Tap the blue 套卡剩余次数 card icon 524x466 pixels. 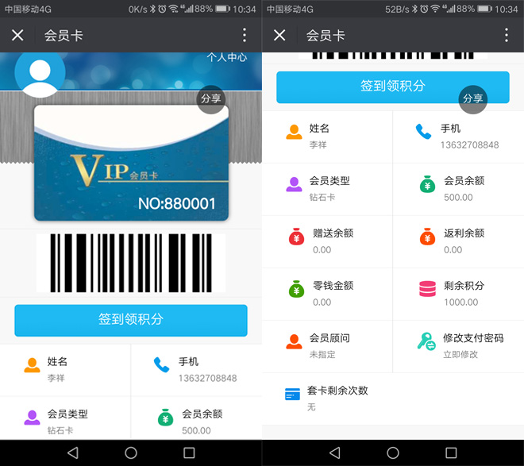pos(292,394)
